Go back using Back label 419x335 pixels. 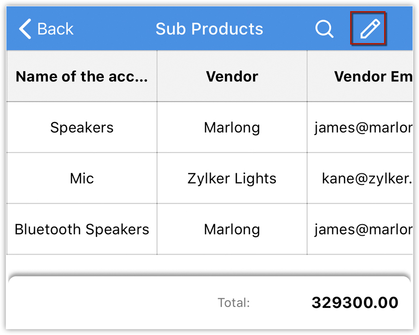55,29
